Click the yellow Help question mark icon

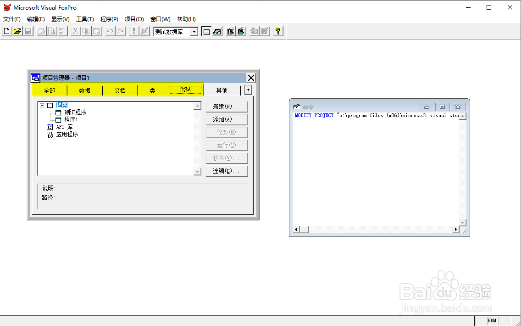[x=278, y=31]
